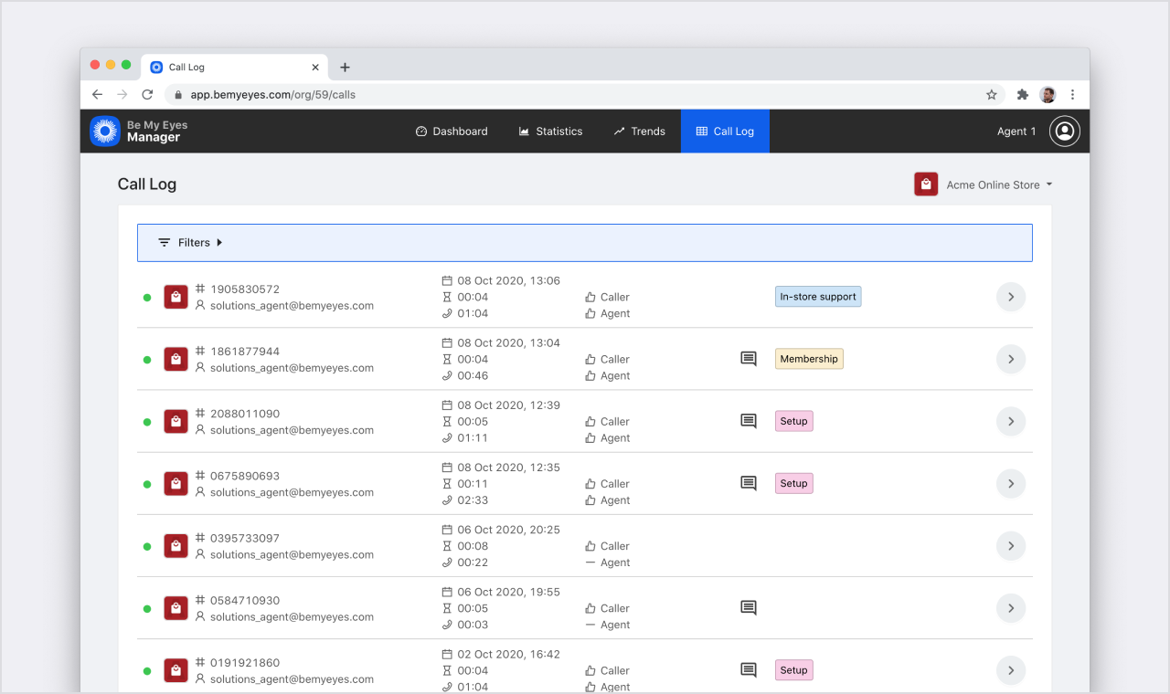Screen dimensions: 1170x694
Task: Click the Setup tag on call 0191921860
Action: 793,670
